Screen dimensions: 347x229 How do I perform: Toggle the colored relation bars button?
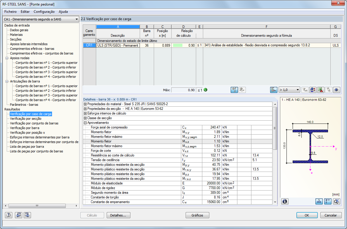tap(274, 90)
